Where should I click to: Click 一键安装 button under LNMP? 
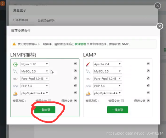(x=45, y=110)
